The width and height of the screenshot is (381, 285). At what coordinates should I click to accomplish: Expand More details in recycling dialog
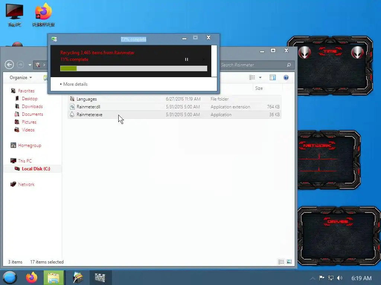tap(74, 84)
